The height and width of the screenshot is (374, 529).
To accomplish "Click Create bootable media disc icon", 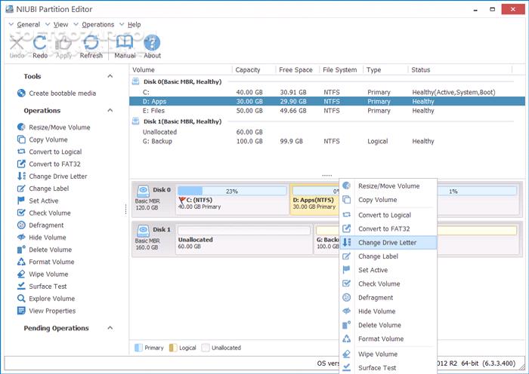I will click(x=21, y=93).
